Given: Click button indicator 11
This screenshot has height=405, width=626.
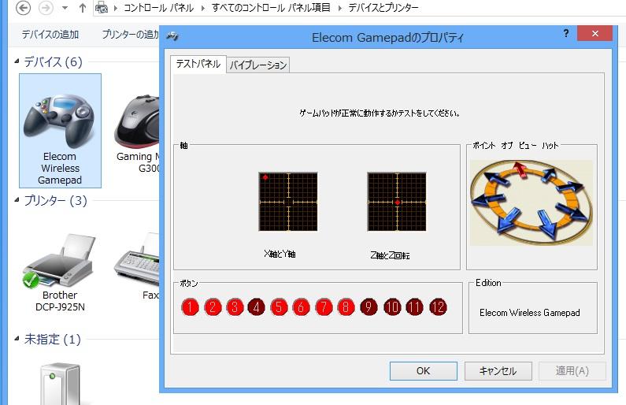Looking at the screenshot, I should 414,307.
